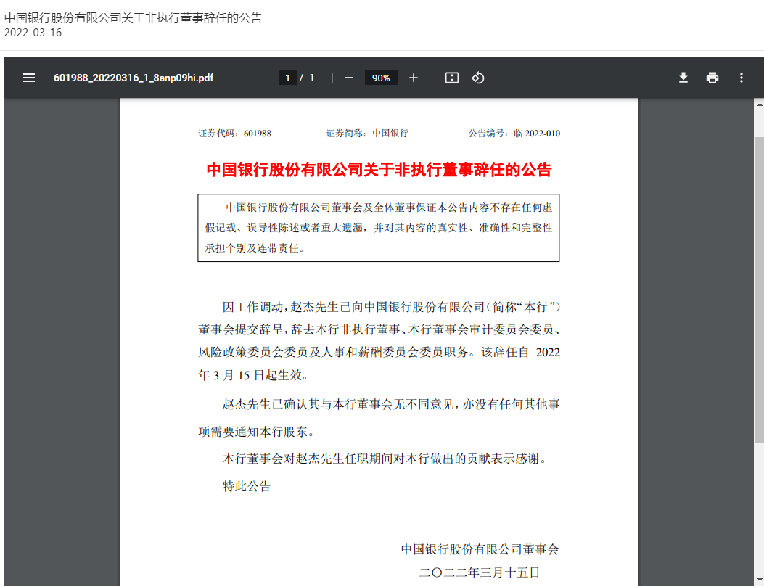This screenshot has width=764, height=587.
Task: Click 证券代码：601988 text
Action: click(x=234, y=134)
